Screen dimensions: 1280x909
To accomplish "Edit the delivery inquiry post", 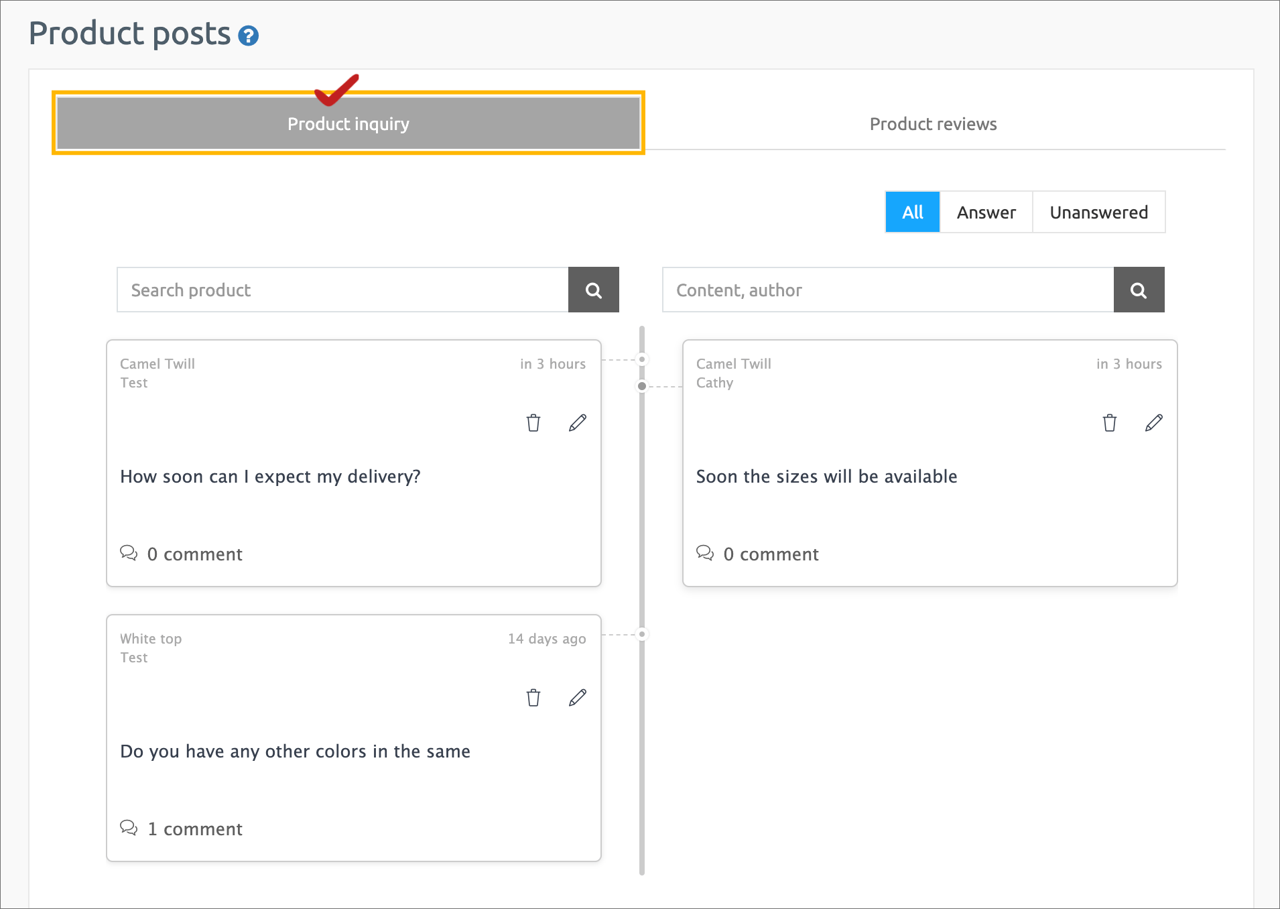I will tap(577, 423).
